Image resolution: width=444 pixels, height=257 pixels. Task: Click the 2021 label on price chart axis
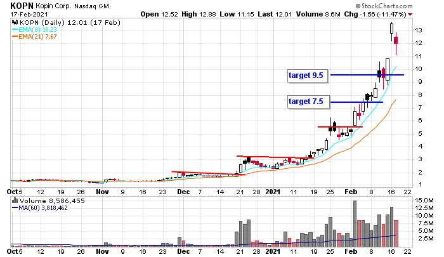click(273, 192)
